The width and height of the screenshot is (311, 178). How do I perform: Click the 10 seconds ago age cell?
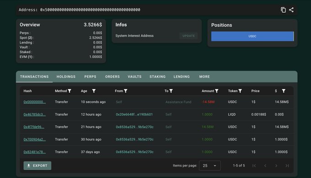point(93,102)
